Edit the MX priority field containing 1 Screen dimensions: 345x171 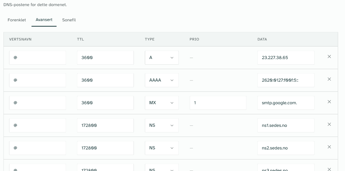coord(218,103)
